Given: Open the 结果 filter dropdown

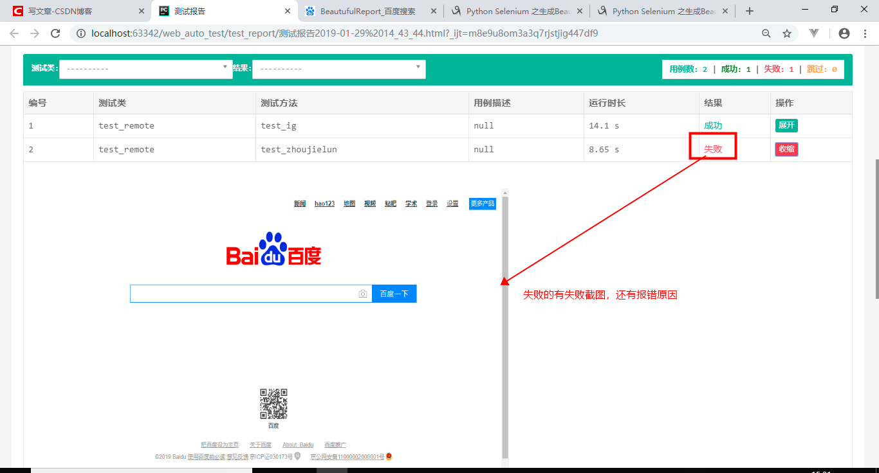Looking at the screenshot, I should [339, 69].
